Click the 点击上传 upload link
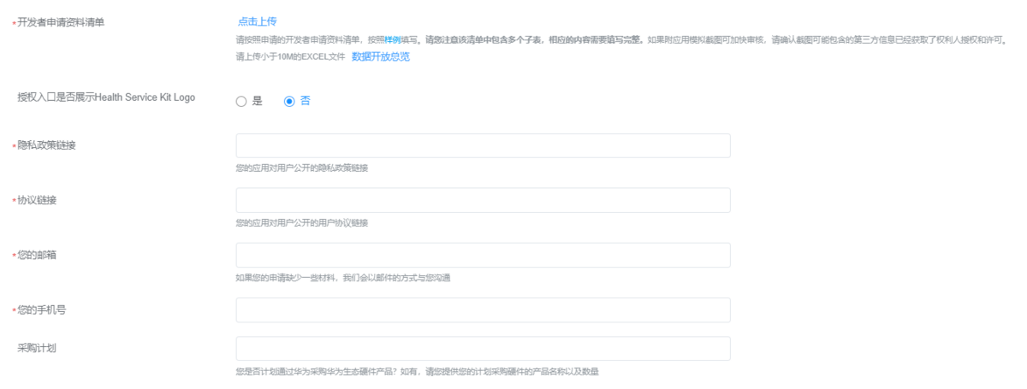The image size is (1027, 389). tap(257, 21)
